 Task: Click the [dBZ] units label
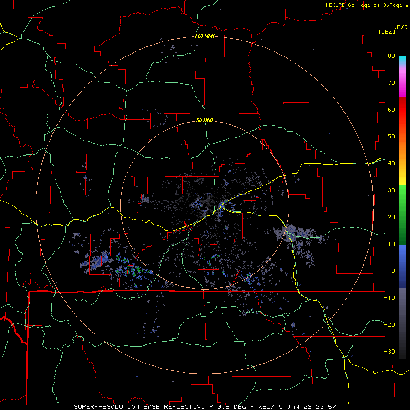pyautogui.click(x=387, y=31)
